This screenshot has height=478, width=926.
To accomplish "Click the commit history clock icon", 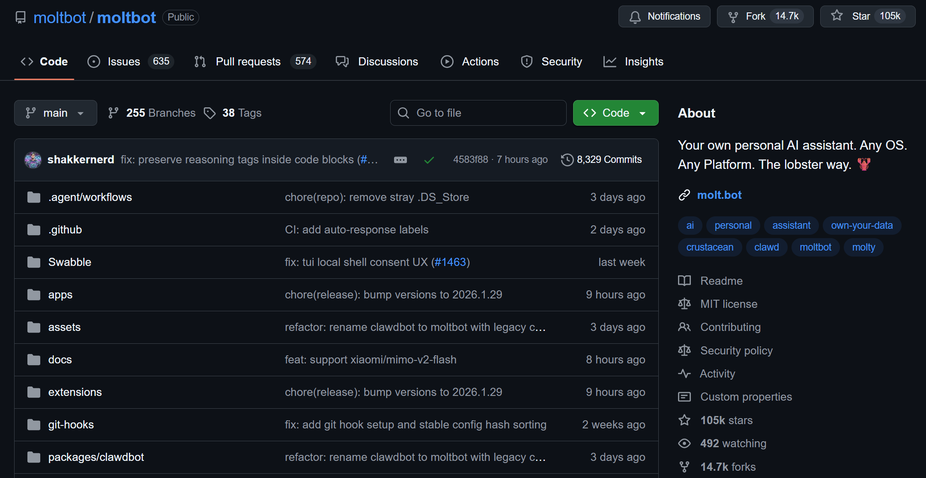I will (567, 159).
